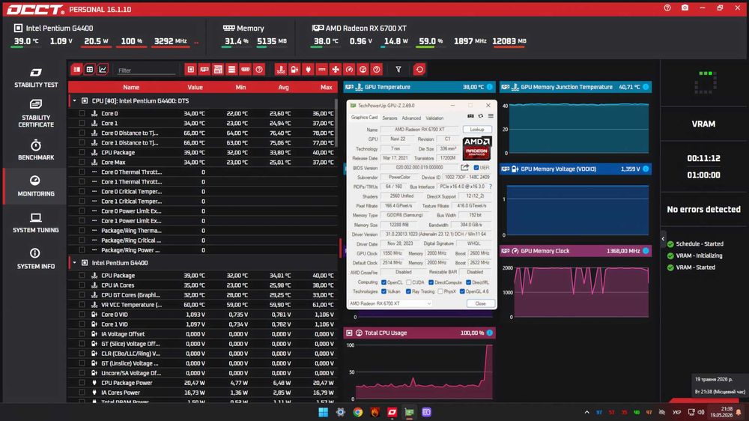Screen dimensions: 749x421
Task: Sort the table by the Name column
Action: click(131, 88)
